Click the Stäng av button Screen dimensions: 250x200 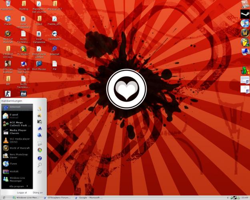click(x=38, y=192)
